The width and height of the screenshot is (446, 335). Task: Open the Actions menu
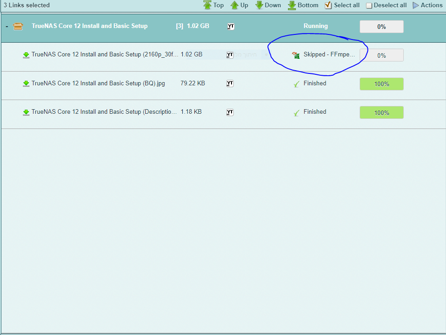(428, 5)
